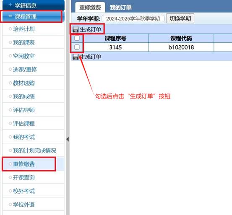Click the top 生成订单 save icon
Viewport: 232px width, 215px height.
(76, 29)
